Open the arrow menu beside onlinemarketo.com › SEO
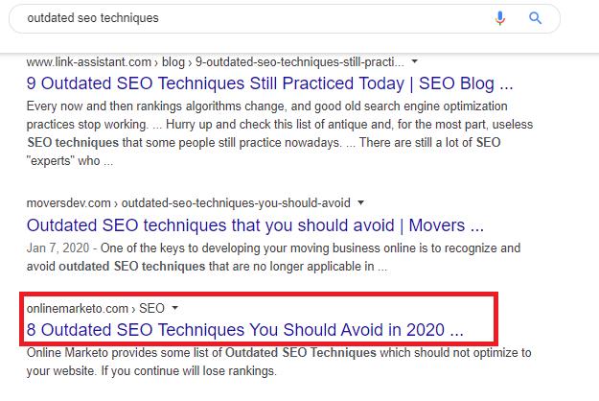This screenshot has width=599, height=401. coord(176,308)
